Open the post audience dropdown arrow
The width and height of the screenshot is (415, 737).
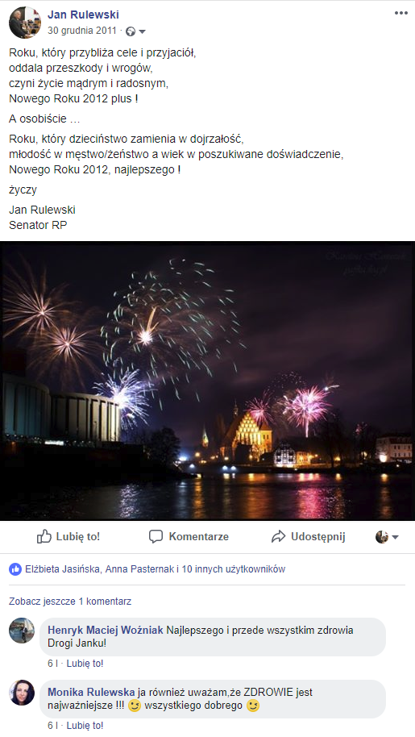click(x=143, y=31)
